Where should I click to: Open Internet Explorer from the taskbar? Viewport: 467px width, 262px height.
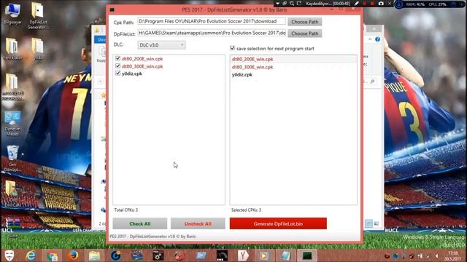(31, 255)
